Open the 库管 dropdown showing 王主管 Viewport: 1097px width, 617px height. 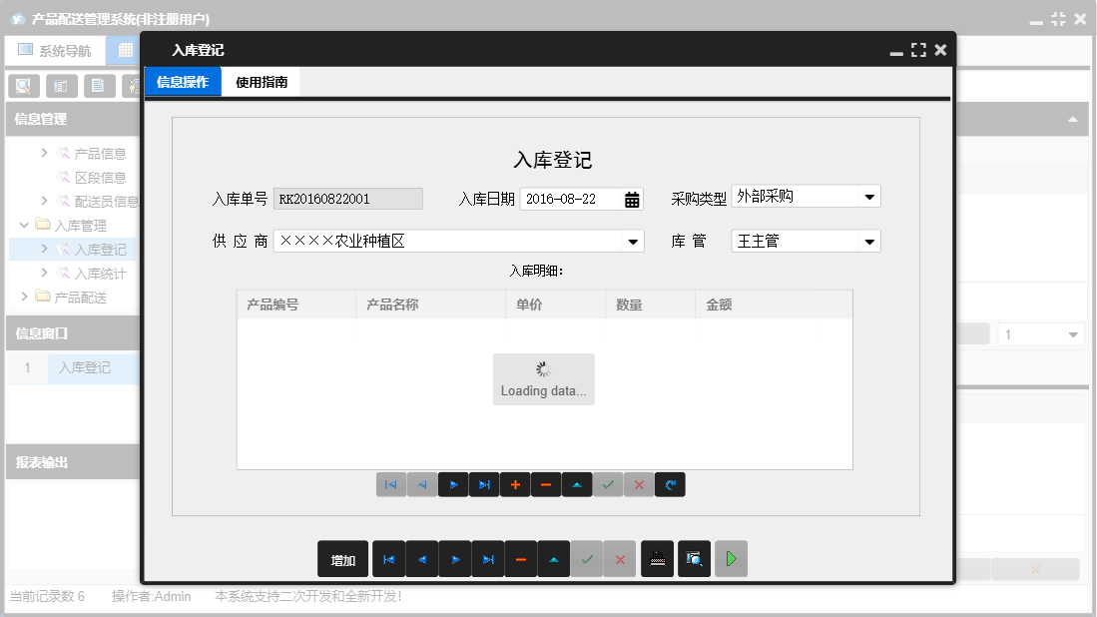870,241
